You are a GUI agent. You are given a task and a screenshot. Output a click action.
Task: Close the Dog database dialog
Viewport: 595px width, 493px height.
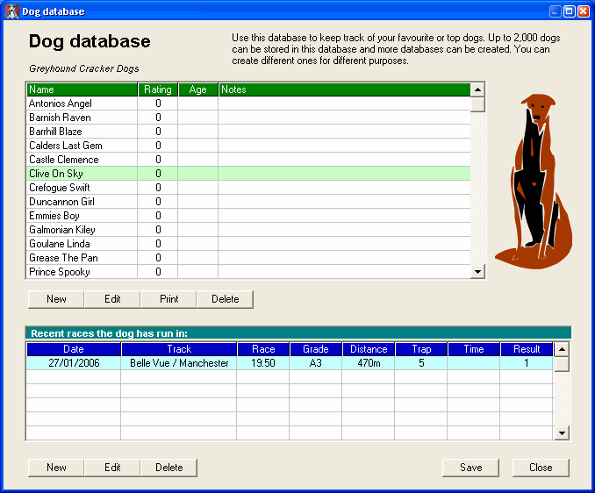pos(541,468)
